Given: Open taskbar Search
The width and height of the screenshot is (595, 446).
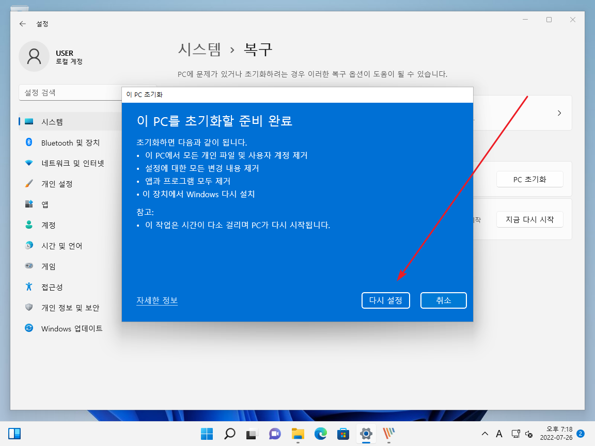Looking at the screenshot, I should 229,434.
